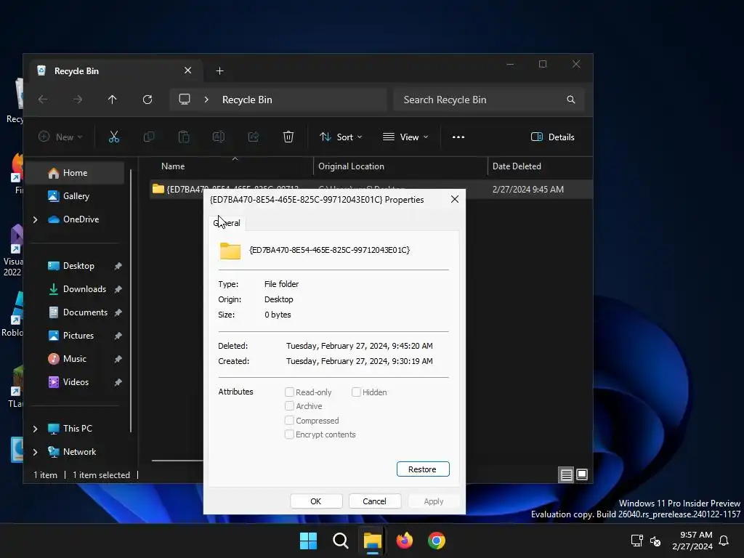Open the notification bell in system tray
The image size is (744, 558).
(724, 541)
